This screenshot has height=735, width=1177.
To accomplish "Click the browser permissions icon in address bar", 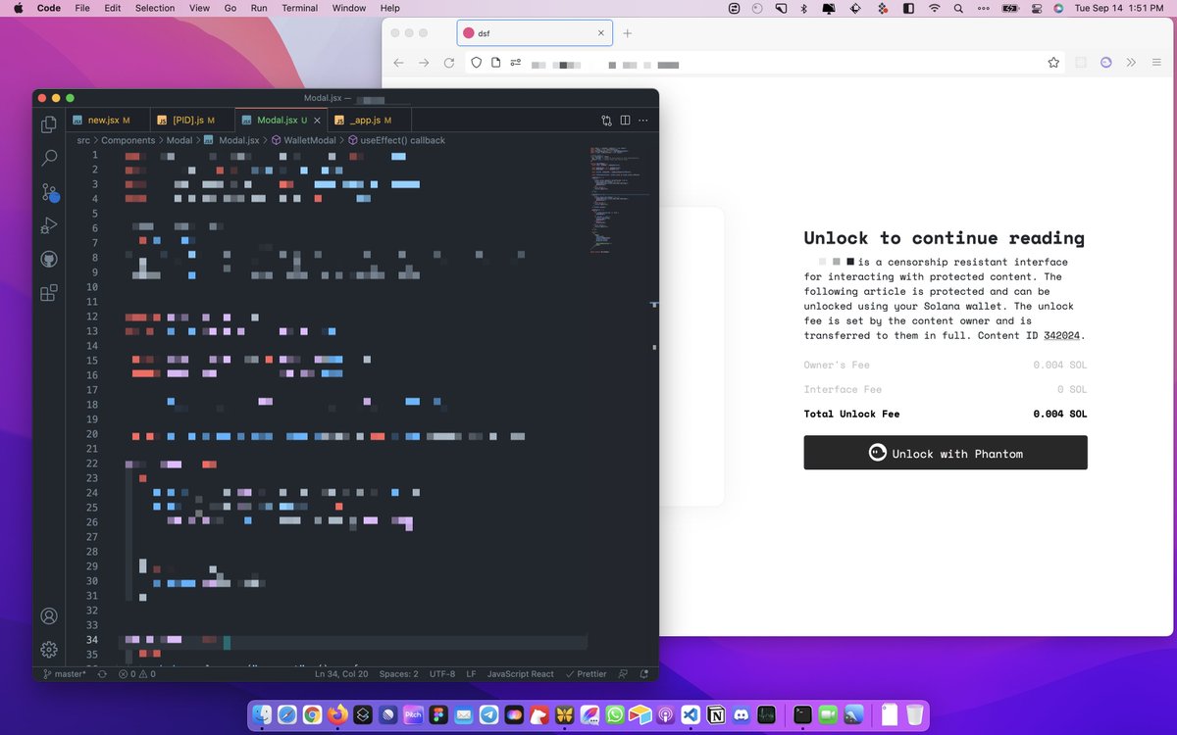I will 516,63.
